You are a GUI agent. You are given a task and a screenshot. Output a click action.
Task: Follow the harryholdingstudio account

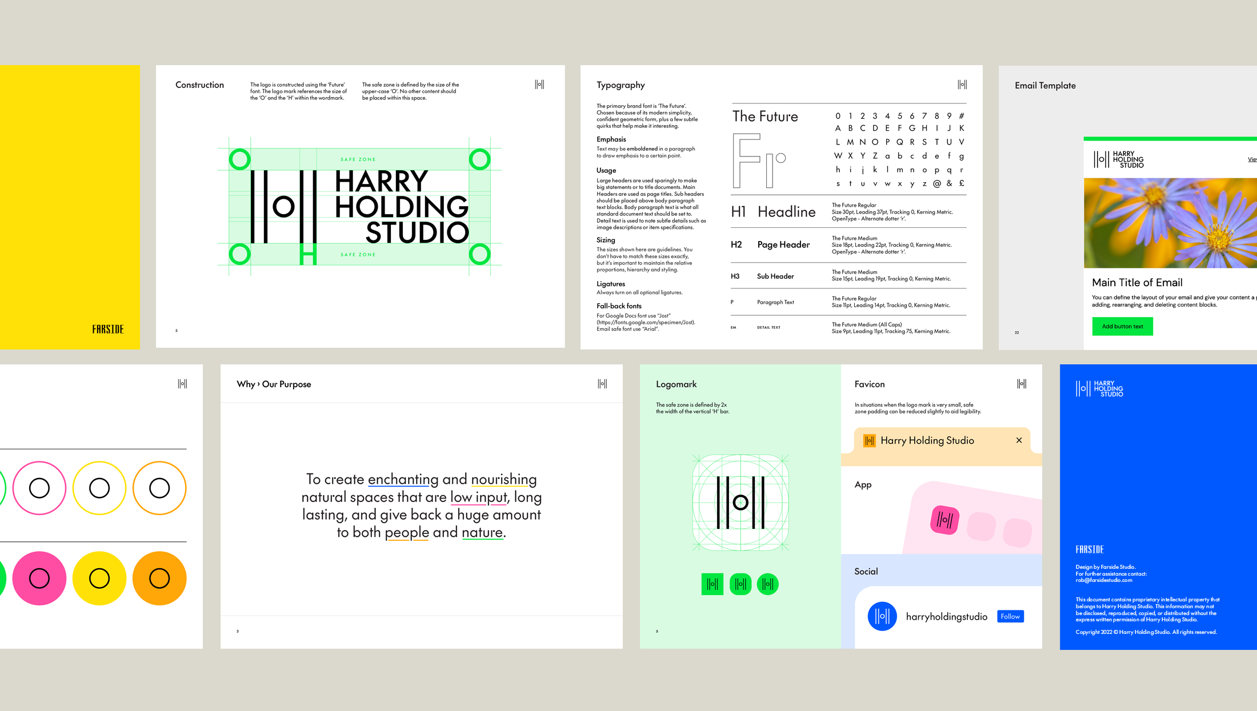click(1010, 616)
